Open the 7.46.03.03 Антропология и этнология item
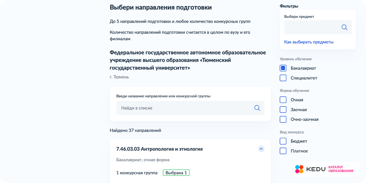The image size is (366, 183). click(x=159, y=149)
